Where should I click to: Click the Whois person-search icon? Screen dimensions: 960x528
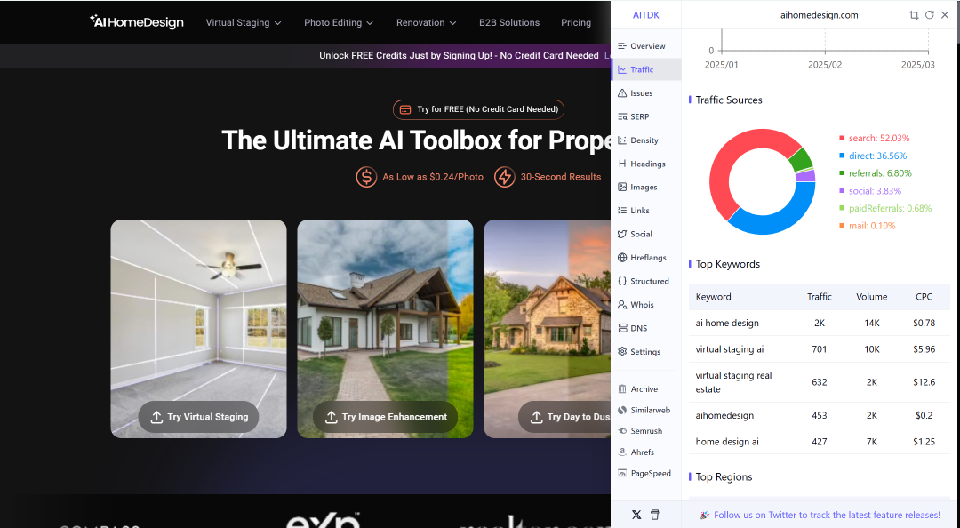click(x=622, y=304)
